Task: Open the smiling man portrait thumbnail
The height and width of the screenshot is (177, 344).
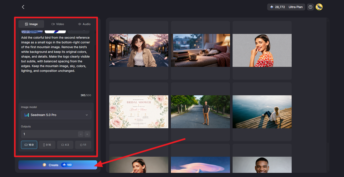Action: [262, 165]
